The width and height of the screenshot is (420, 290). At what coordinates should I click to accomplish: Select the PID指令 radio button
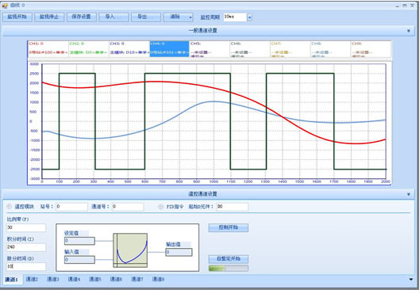(160, 207)
